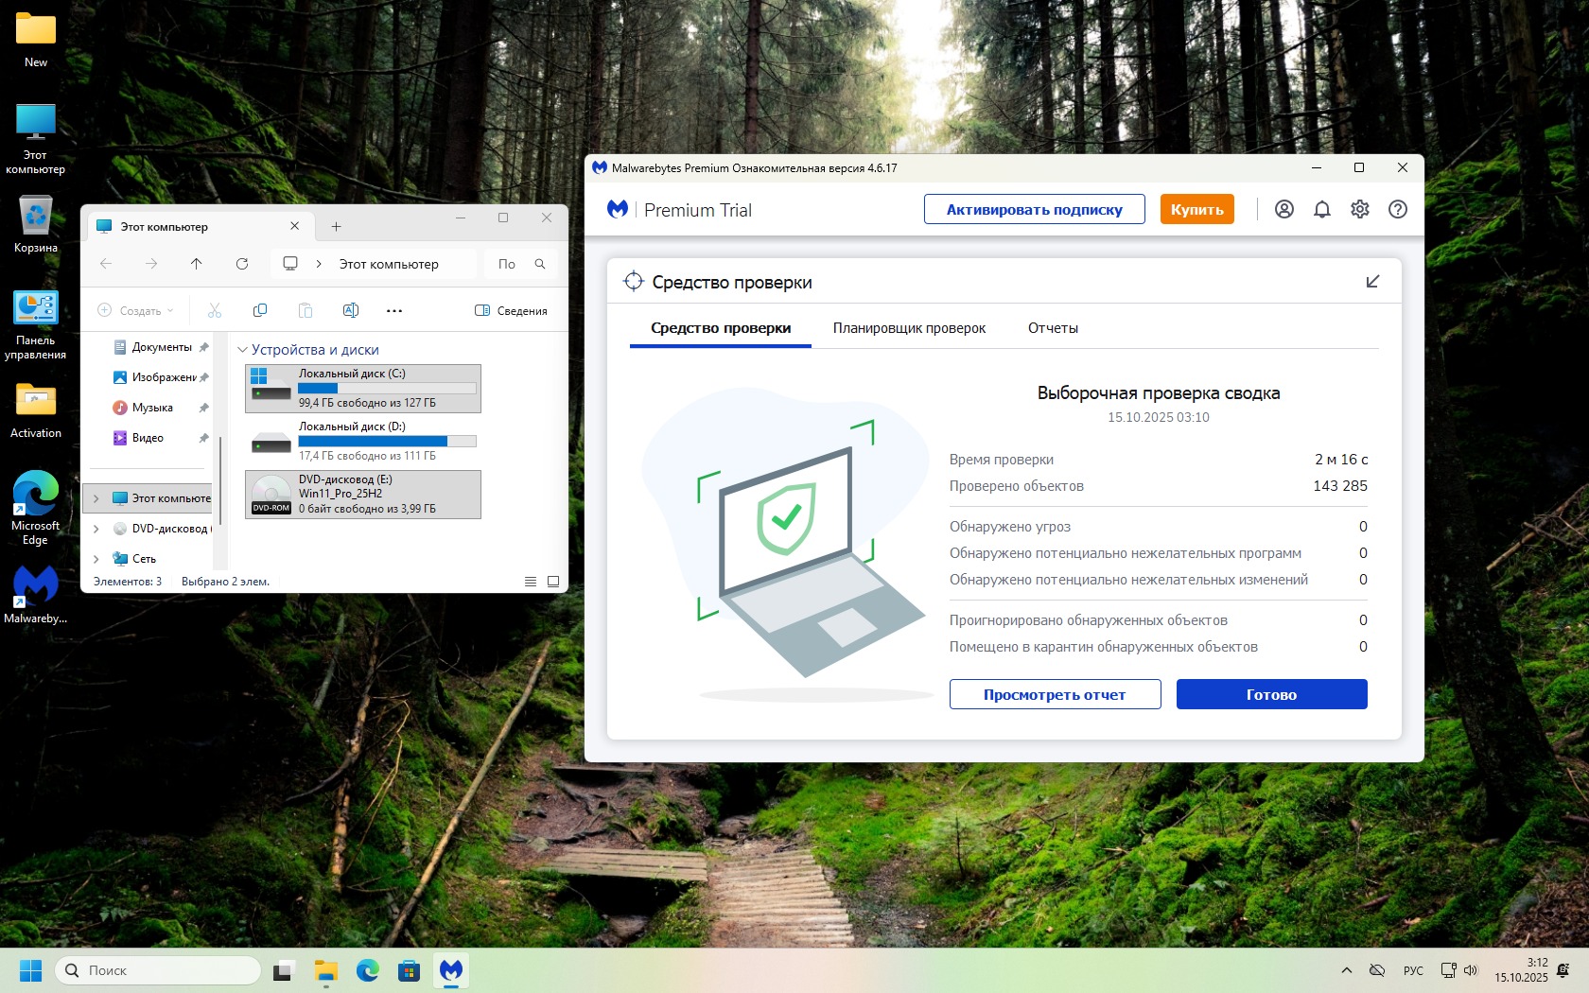Click the Copy icon in Explorer toolbar

[260, 310]
